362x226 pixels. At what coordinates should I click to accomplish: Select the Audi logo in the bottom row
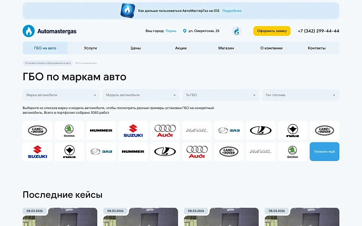(x=197, y=151)
